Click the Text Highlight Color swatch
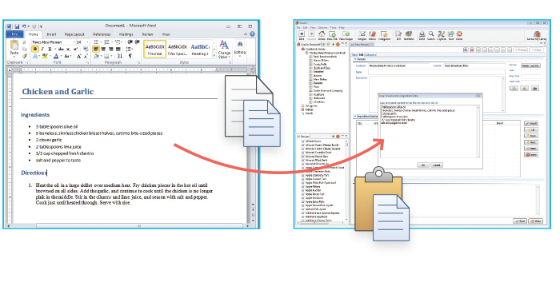This screenshot has width=560, height=306. tap(45, 56)
